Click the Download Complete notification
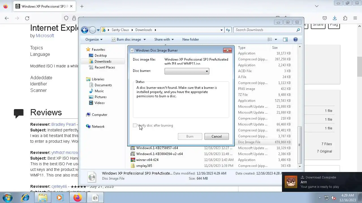Viewport: 362px width, 203px height. tap(322, 182)
